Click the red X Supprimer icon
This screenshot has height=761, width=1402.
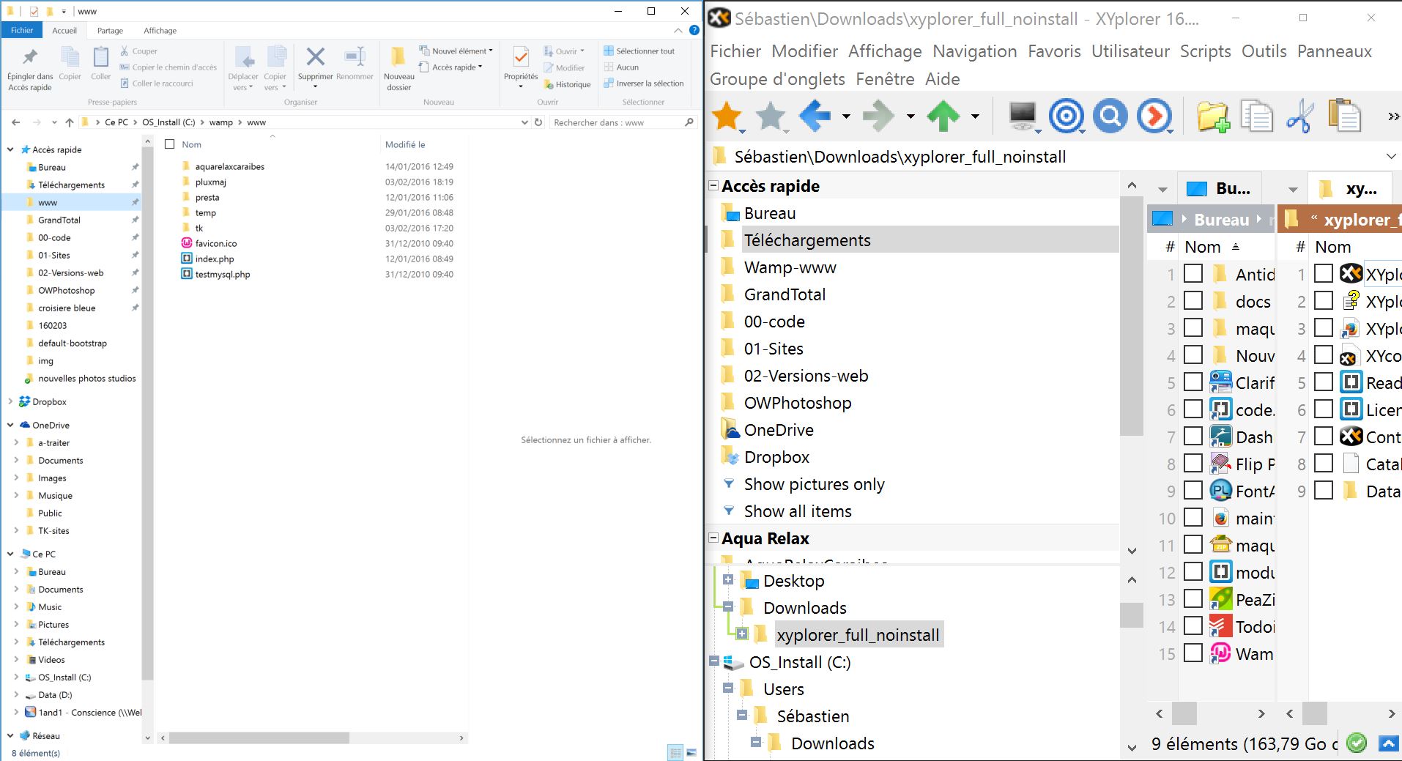[x=315, y=57]
